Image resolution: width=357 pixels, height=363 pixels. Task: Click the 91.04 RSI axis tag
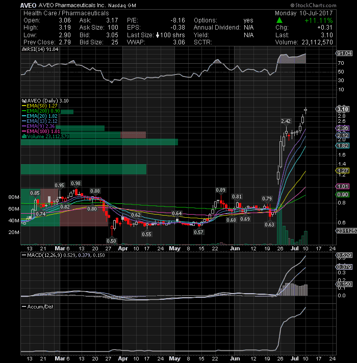click(x=344, y=53)
